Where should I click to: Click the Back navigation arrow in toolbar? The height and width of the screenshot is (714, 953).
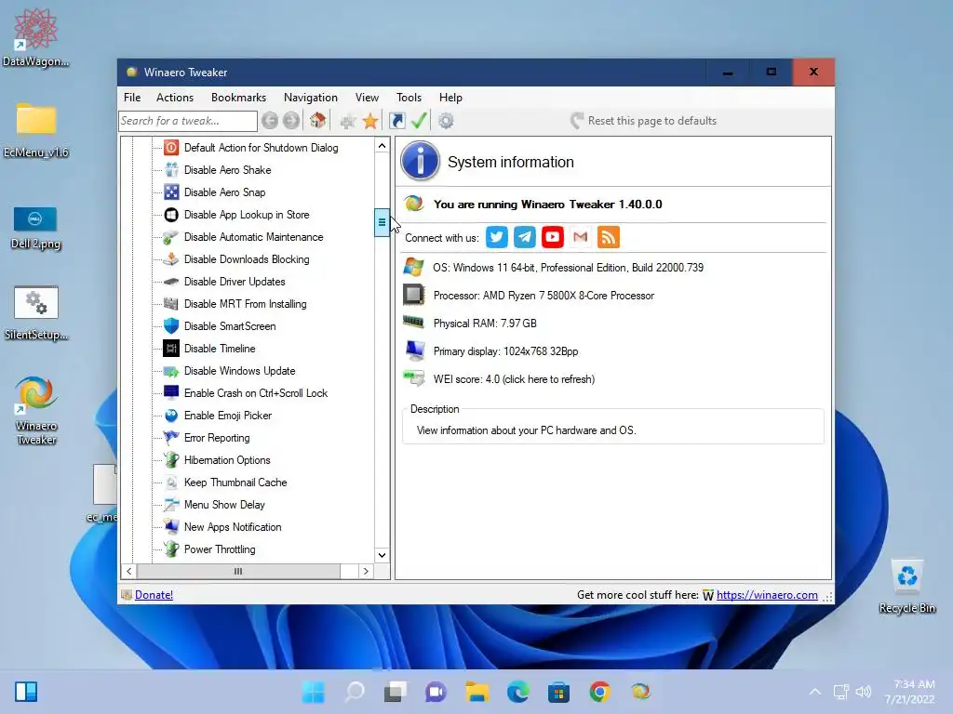click(x=270, y=121)
